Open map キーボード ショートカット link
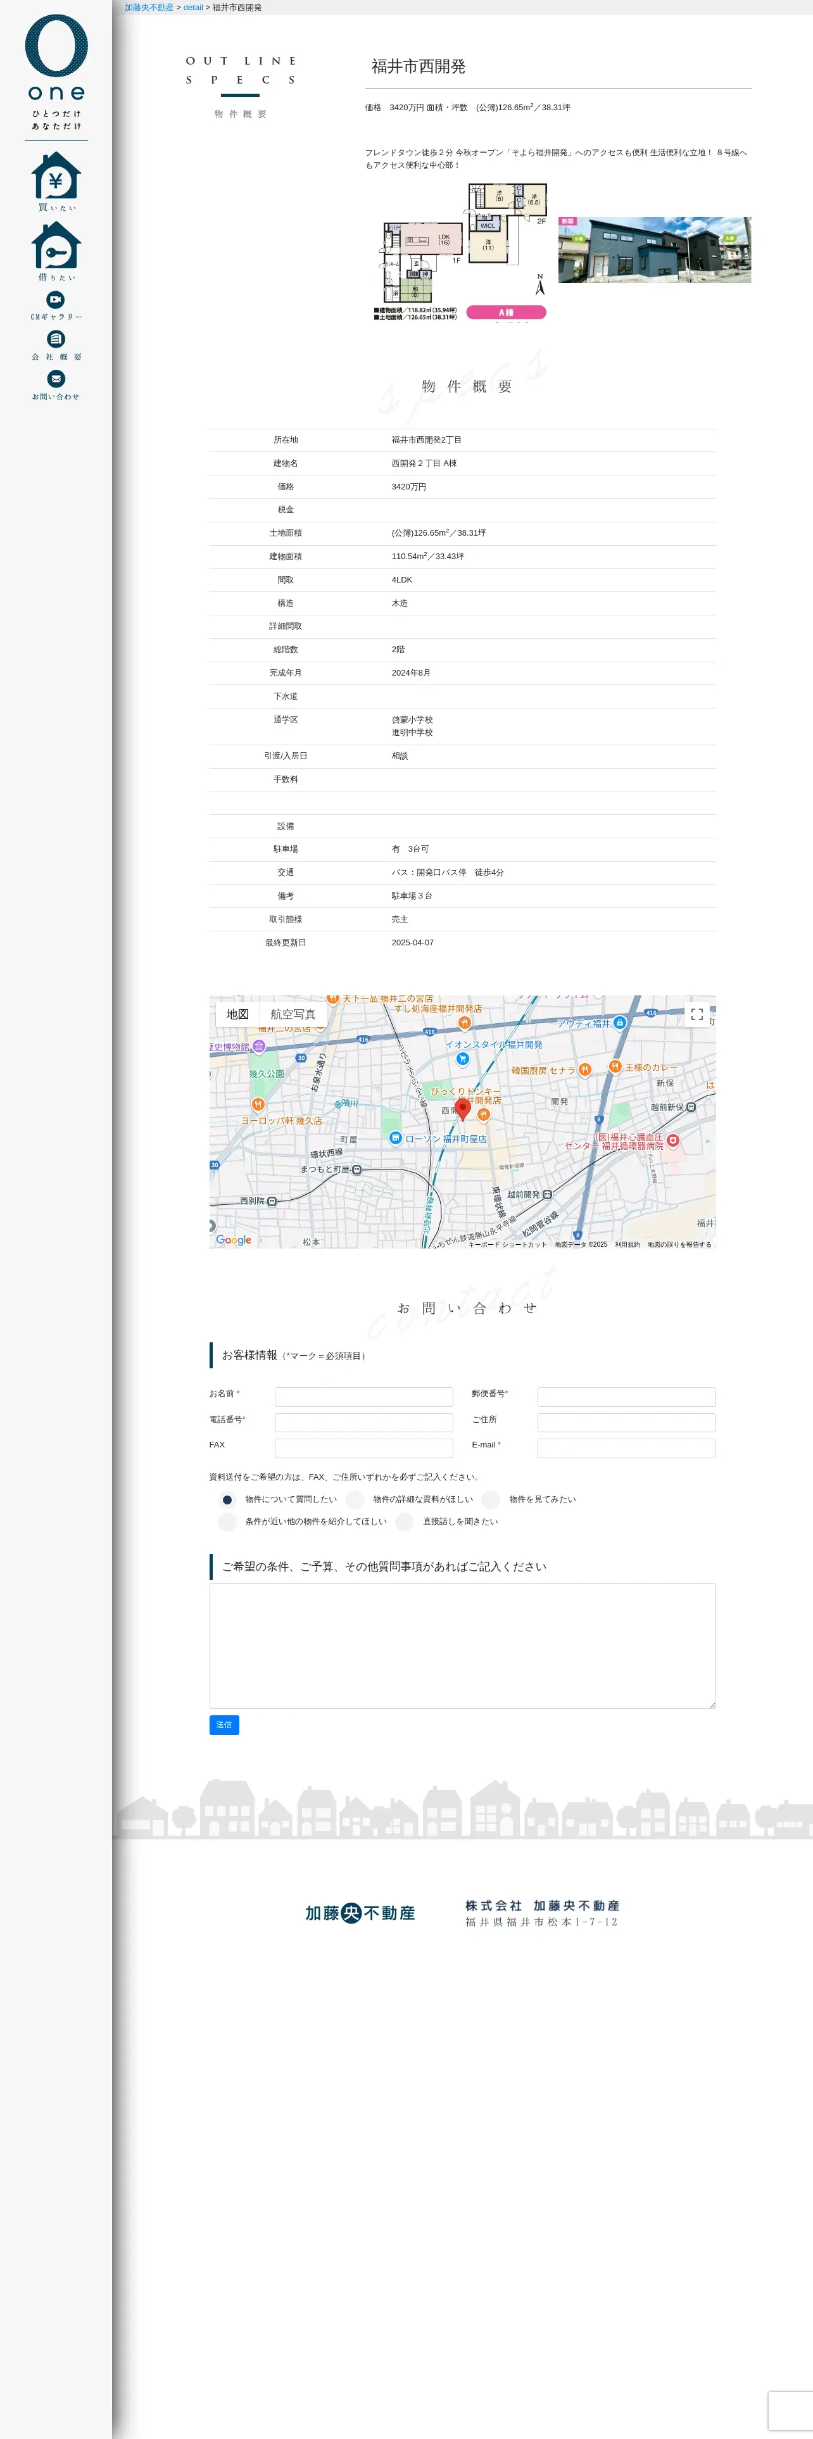 coord(507,1244)
